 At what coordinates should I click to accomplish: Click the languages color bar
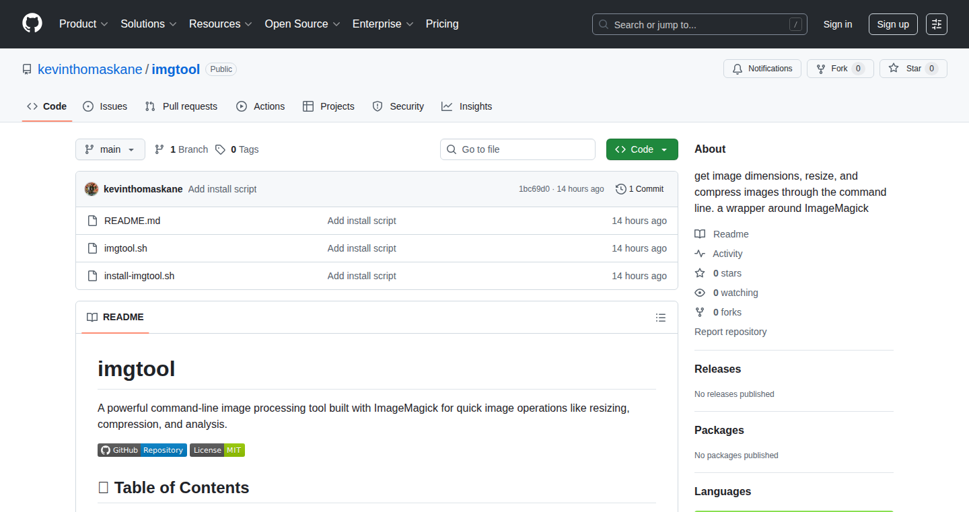(x=794, y=511)
